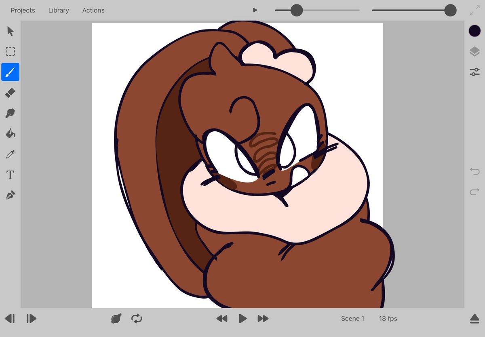Open the Actions menu

point(93,11)
